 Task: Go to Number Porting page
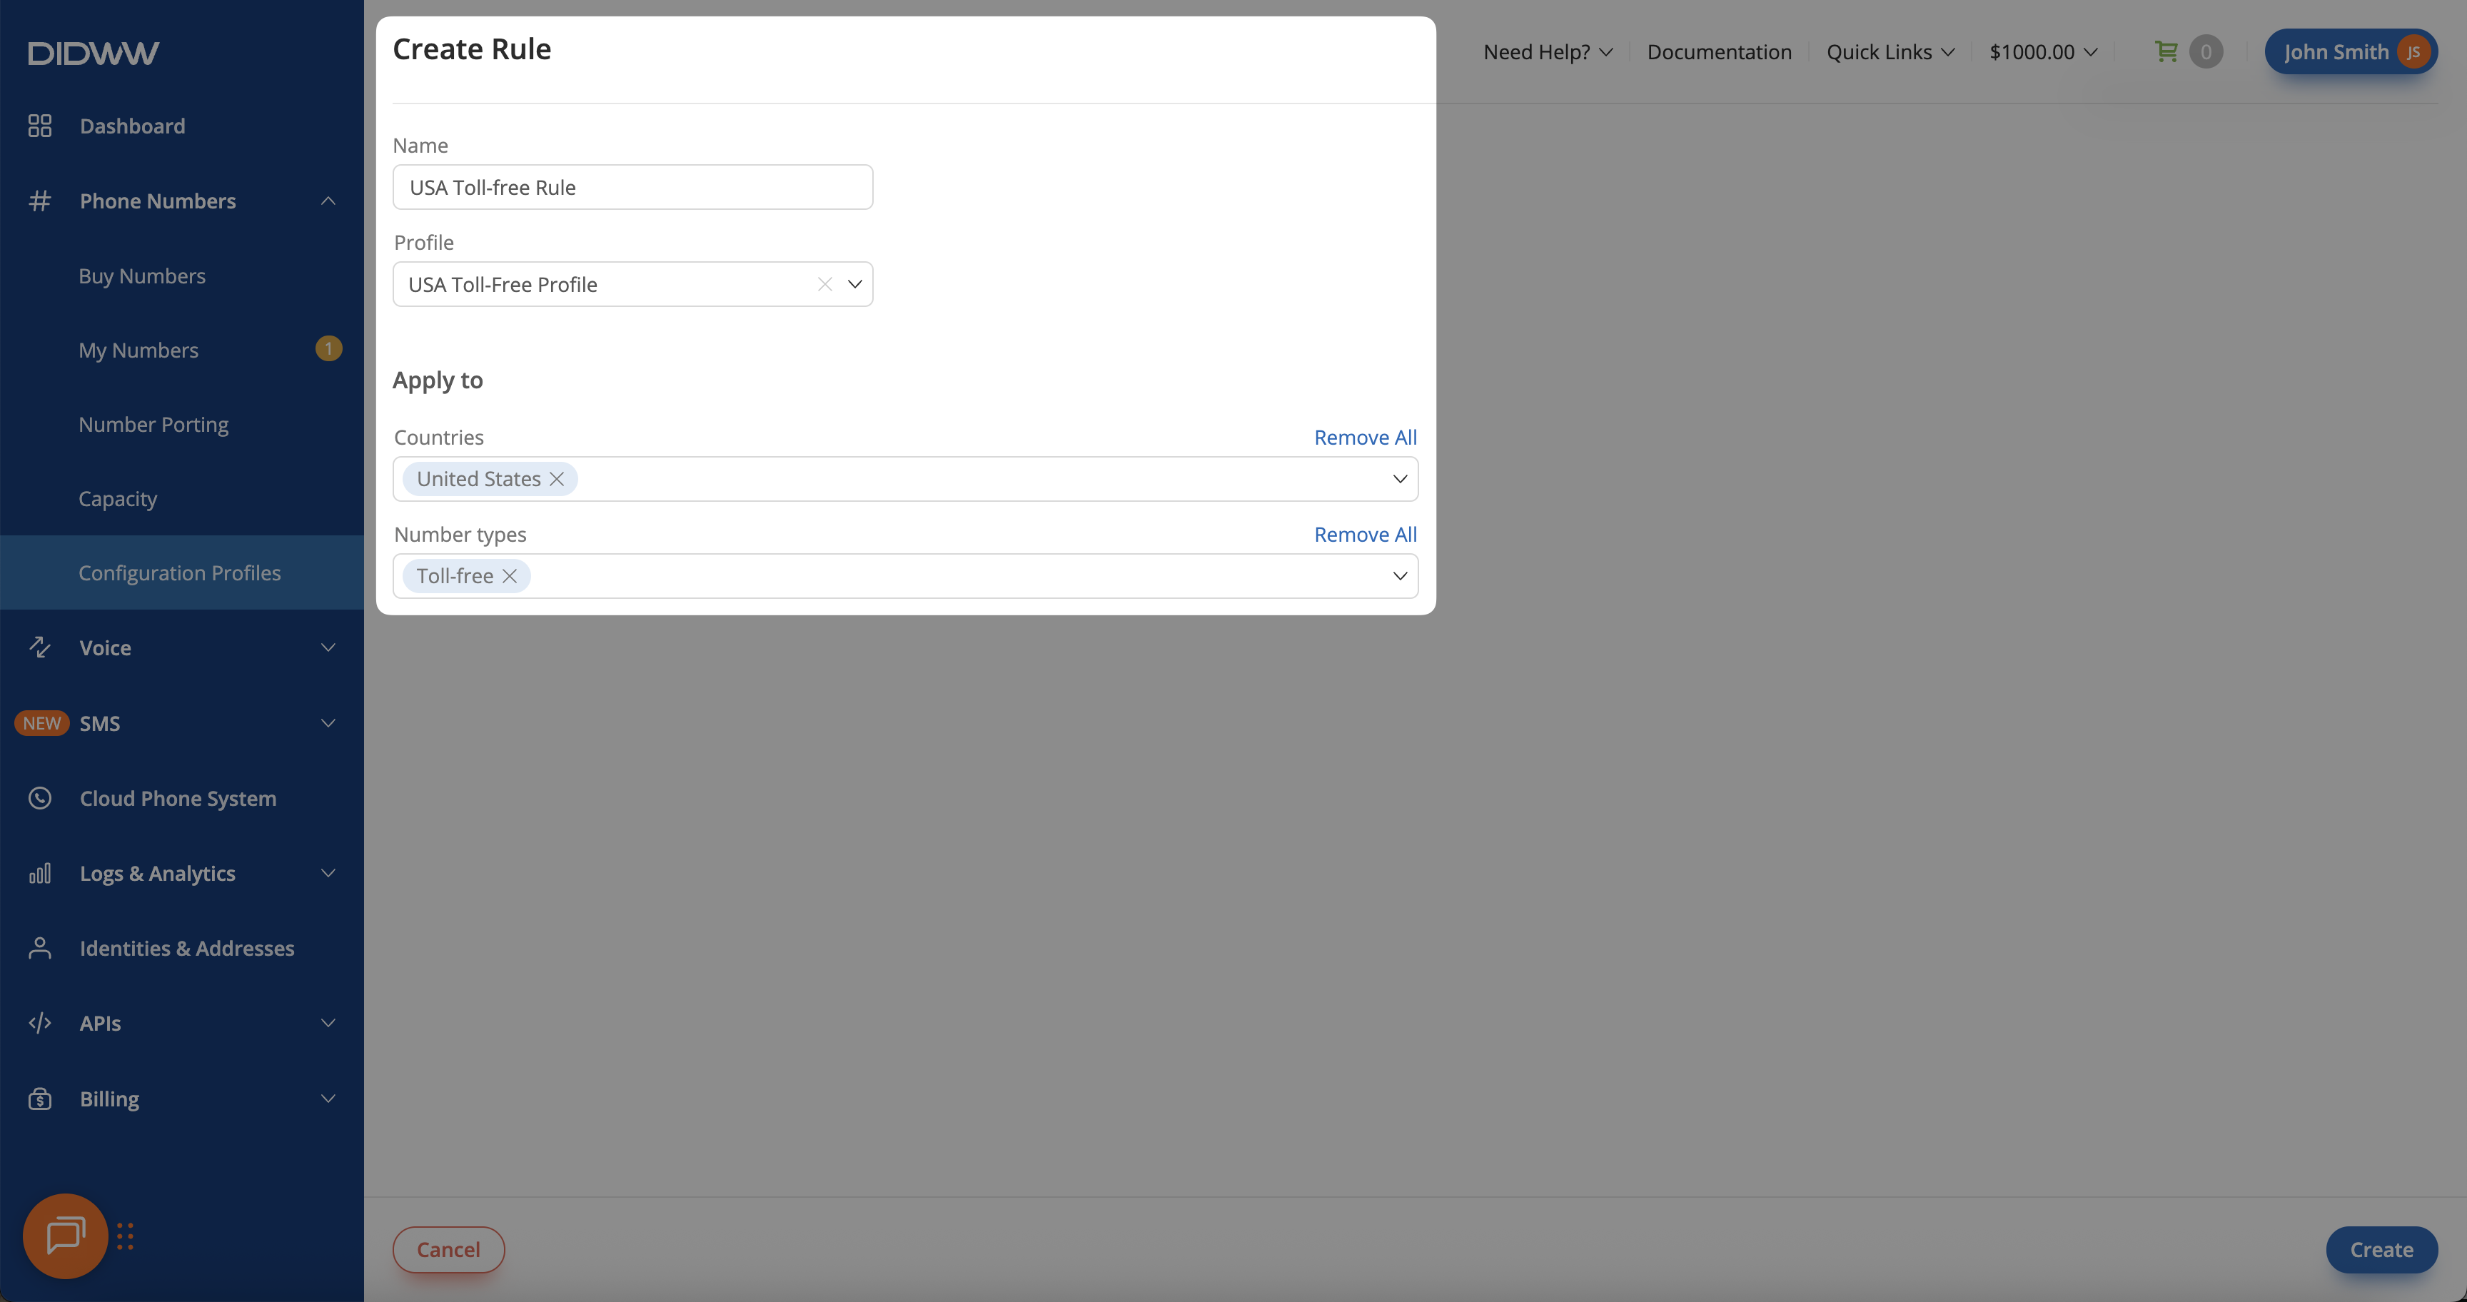tap(153, 424)
